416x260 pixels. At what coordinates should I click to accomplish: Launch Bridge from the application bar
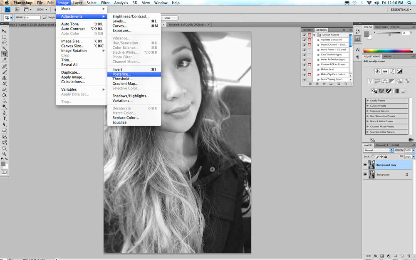point(17,9)
